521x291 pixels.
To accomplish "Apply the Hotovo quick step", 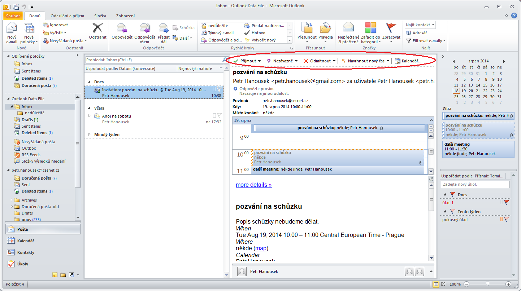I will coord(255,33).
